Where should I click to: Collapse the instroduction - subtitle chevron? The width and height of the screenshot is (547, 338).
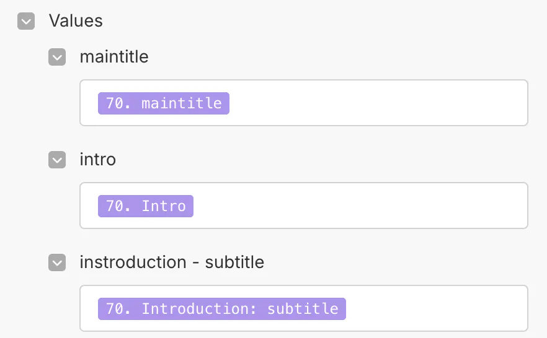[57, 263]
